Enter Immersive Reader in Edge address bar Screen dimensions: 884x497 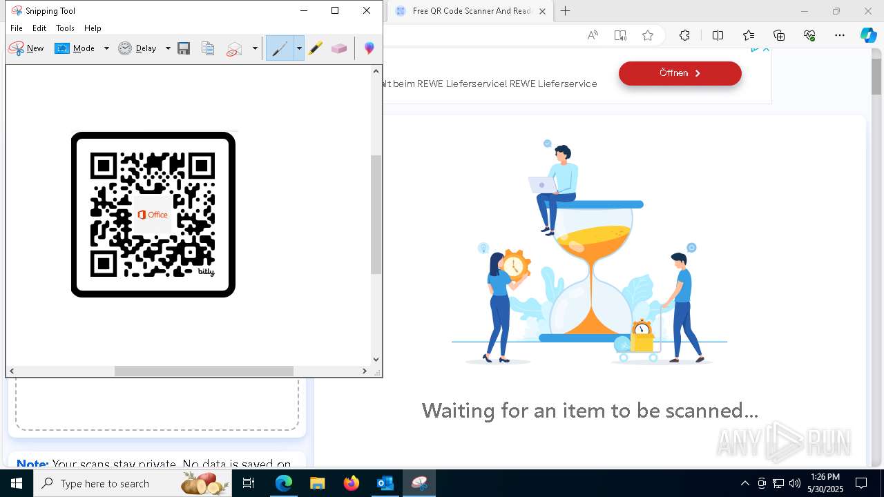click(620, 36)
